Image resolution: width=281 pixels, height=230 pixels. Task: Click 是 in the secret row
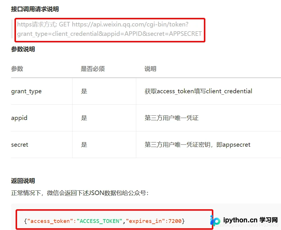(x=84, y=144)
